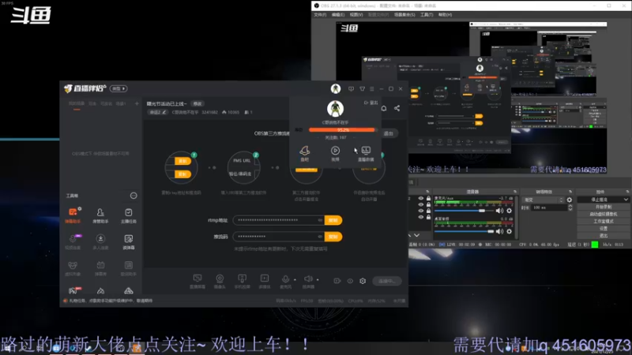Screen dimensions: 632x355
Task: Open settings gear in 直播伴侣 bottom bar
Action: click(x=363, y=281)
